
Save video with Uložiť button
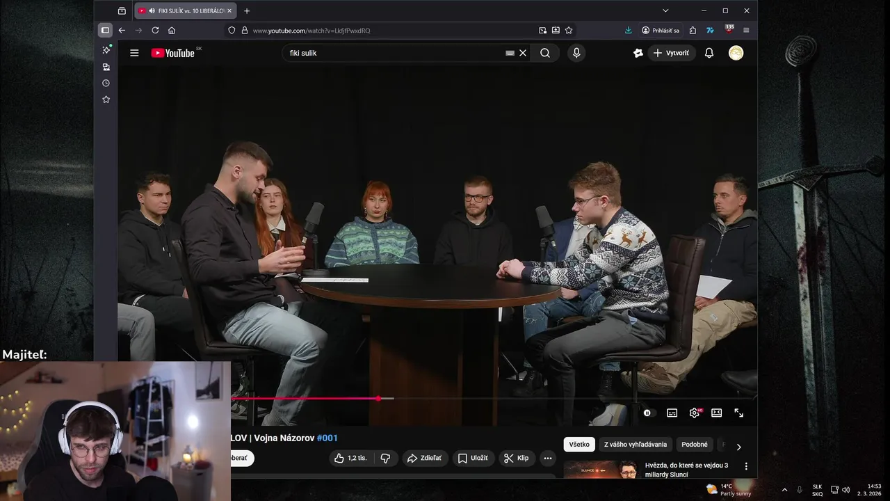pos(473,458)
